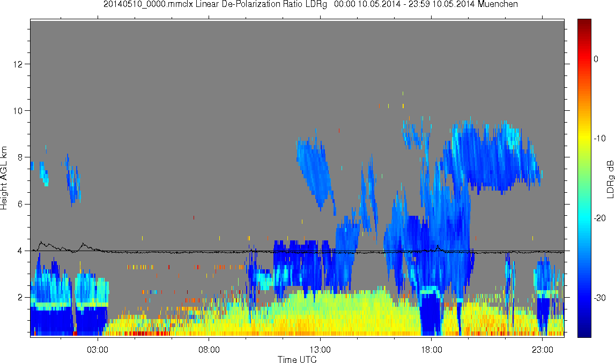Click the height axis label '4'
Image resolution: width=615 pixels, height=363 pixels.
[21, 251]
